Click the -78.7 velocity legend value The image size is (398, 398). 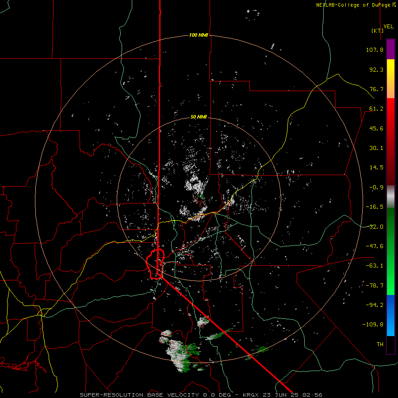pos(375,286)
